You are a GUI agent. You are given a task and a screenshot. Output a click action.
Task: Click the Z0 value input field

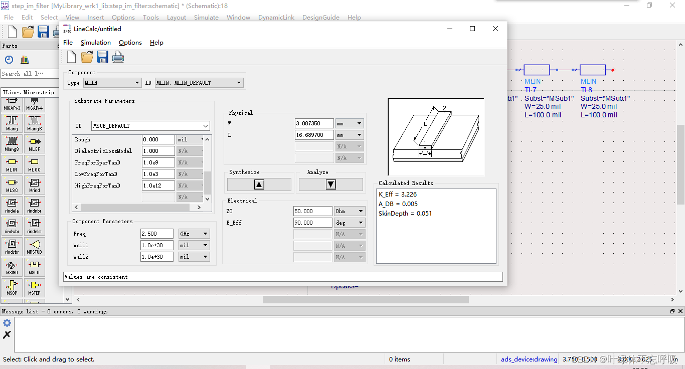[312, 211]
